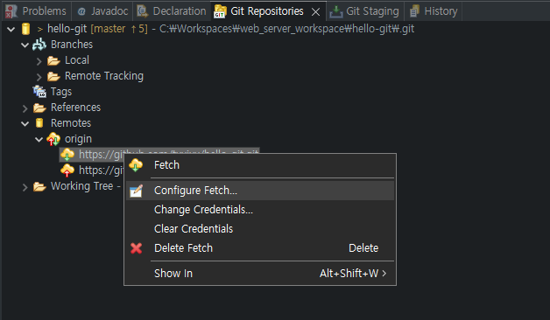Click the hello-git repository cylinder icon
The width and height of the screenshot is (550, 320).
[25, 29]
